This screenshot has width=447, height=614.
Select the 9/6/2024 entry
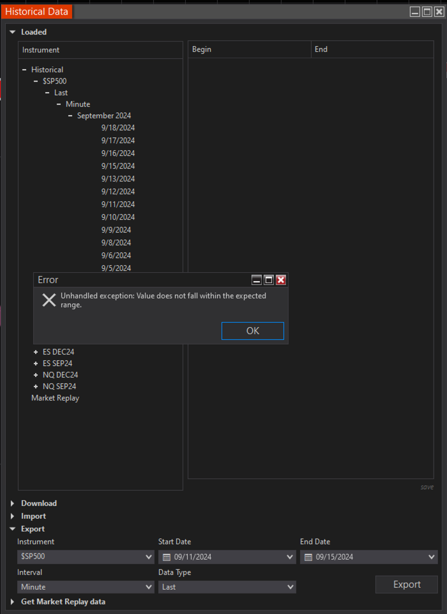pyautogui.click(x=116, y=256)
